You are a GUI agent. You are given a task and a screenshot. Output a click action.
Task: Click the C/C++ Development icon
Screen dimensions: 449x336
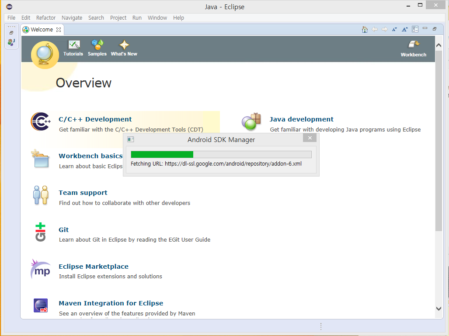tap(41, 121)
